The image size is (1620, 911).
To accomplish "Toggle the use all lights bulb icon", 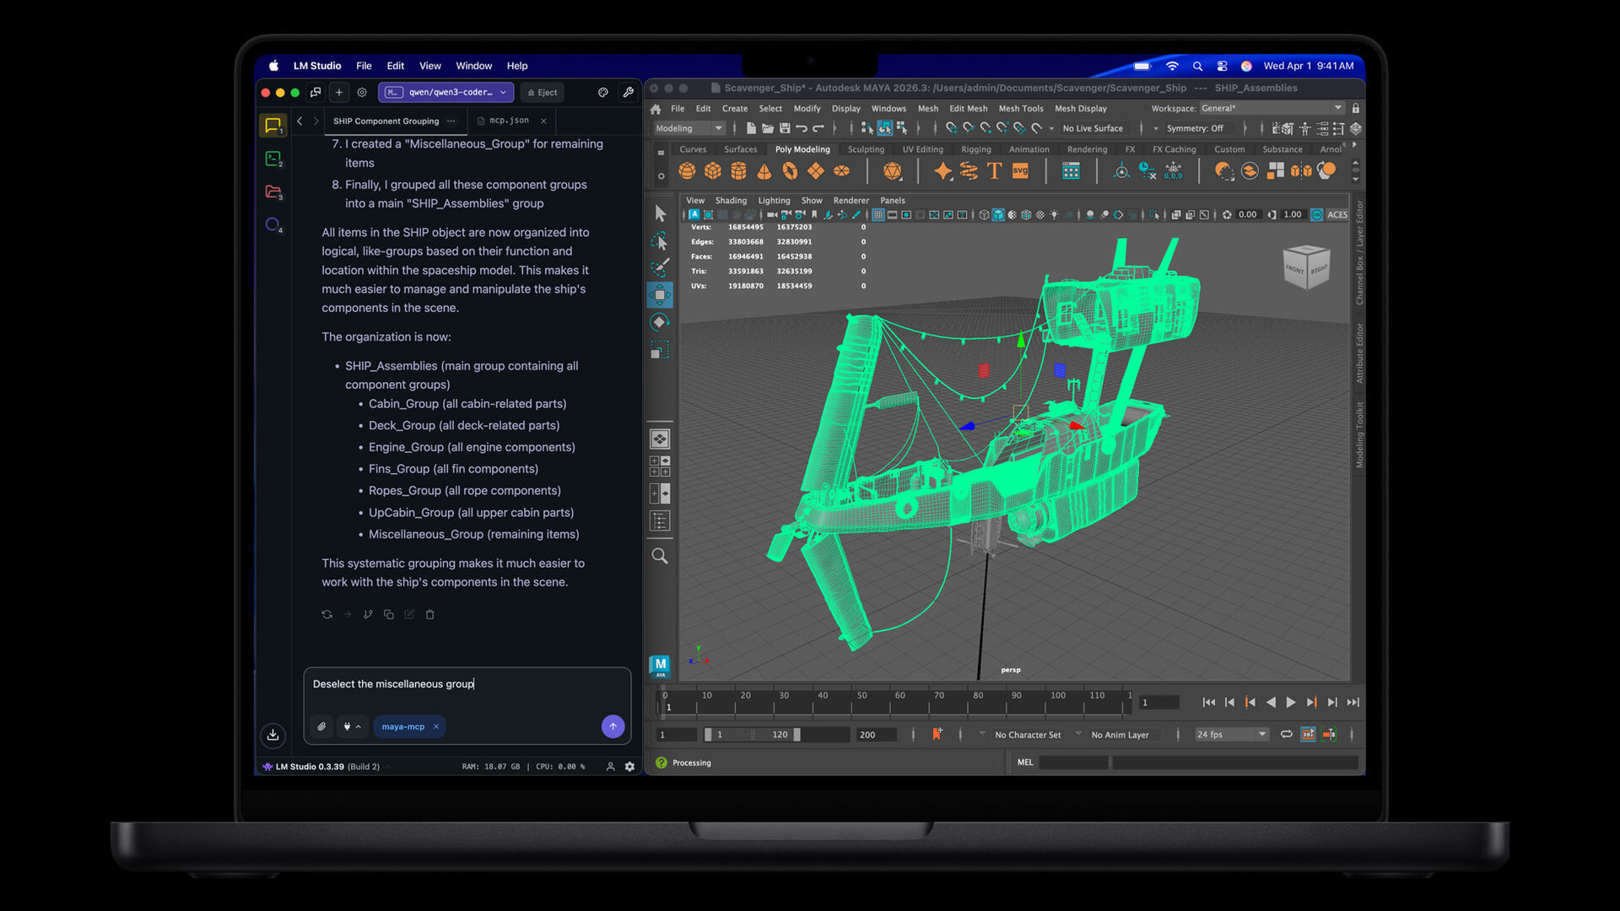I will click(x=1055, y=215).
